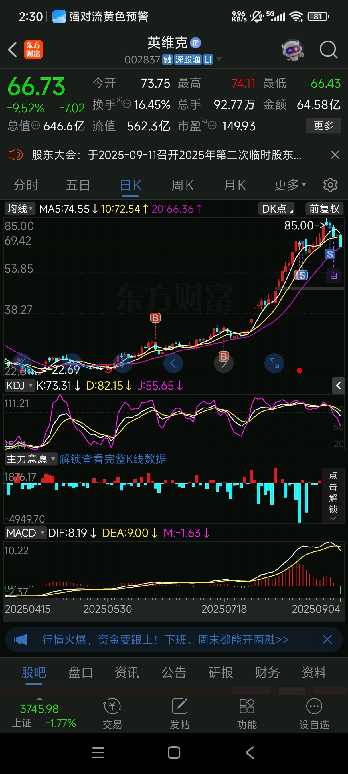Open the 股东大会 announcement text
Screen dimensions: 348x774
166,155
